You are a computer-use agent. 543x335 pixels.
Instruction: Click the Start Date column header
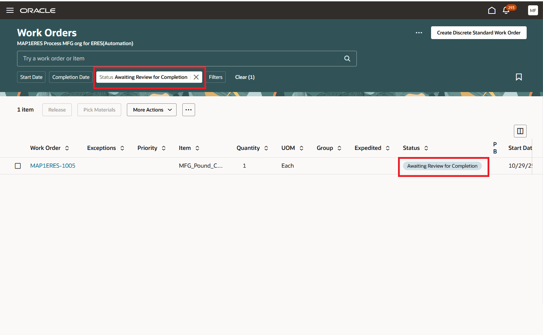pyautogui.click(x=520, y=148)
